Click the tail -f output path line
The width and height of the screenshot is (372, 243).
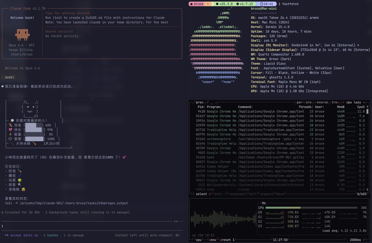[66, 203]
